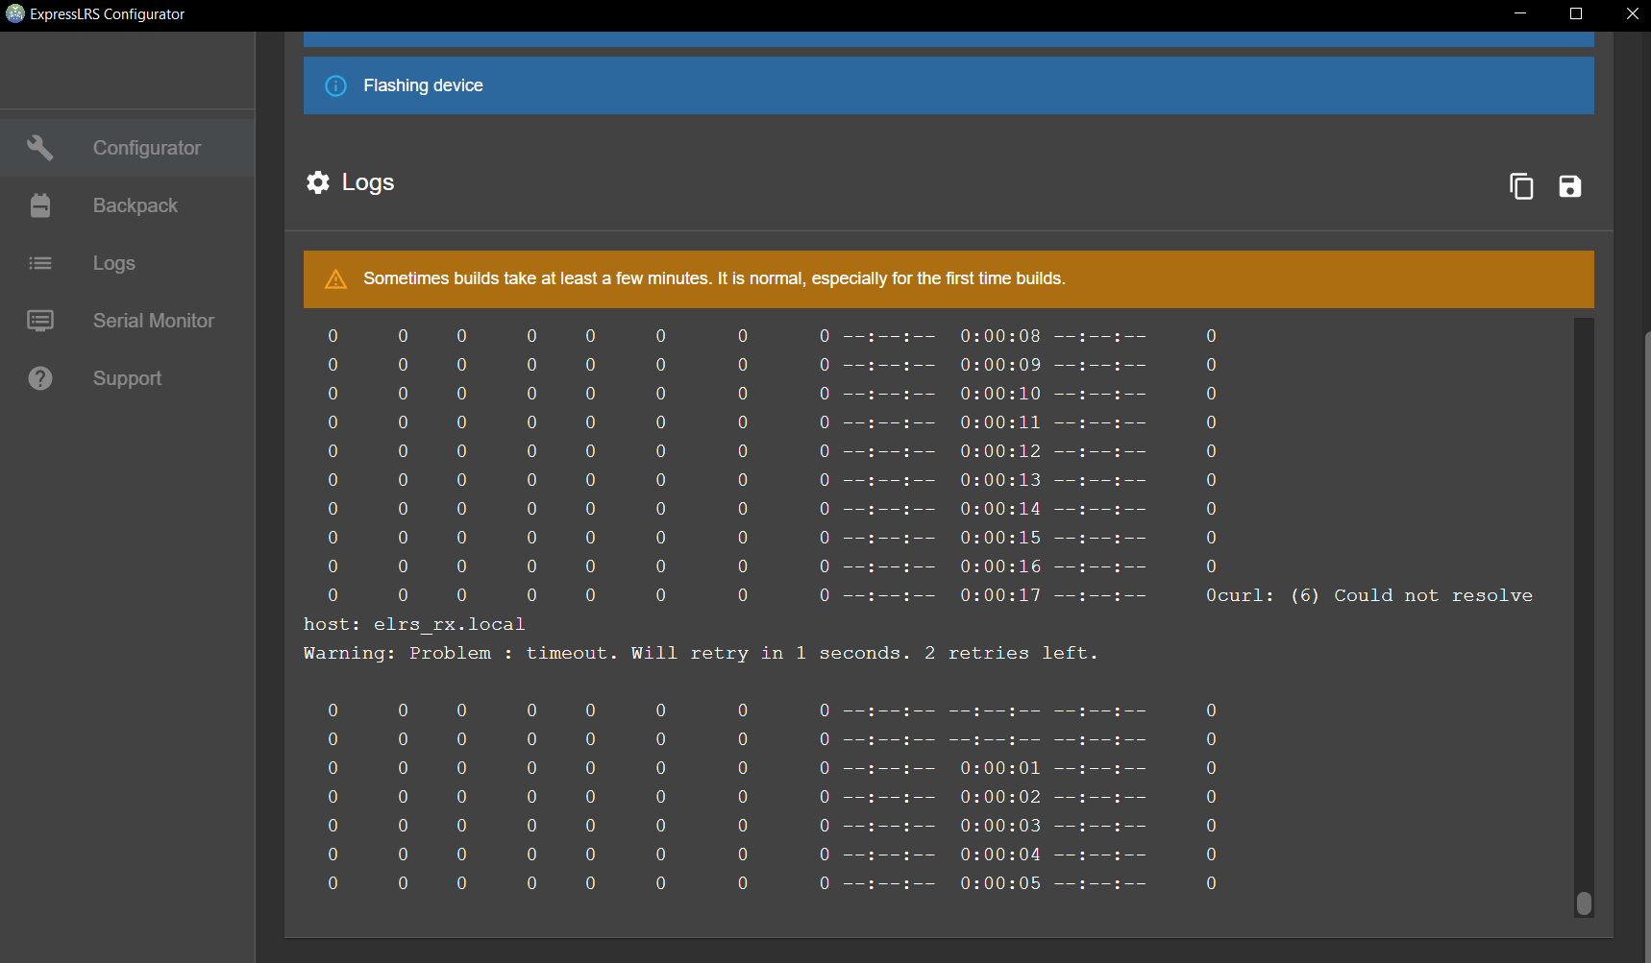Click the Logs list icon in sidebar
The width and height of the screenshot is (1651, 963).
[39, 262]
